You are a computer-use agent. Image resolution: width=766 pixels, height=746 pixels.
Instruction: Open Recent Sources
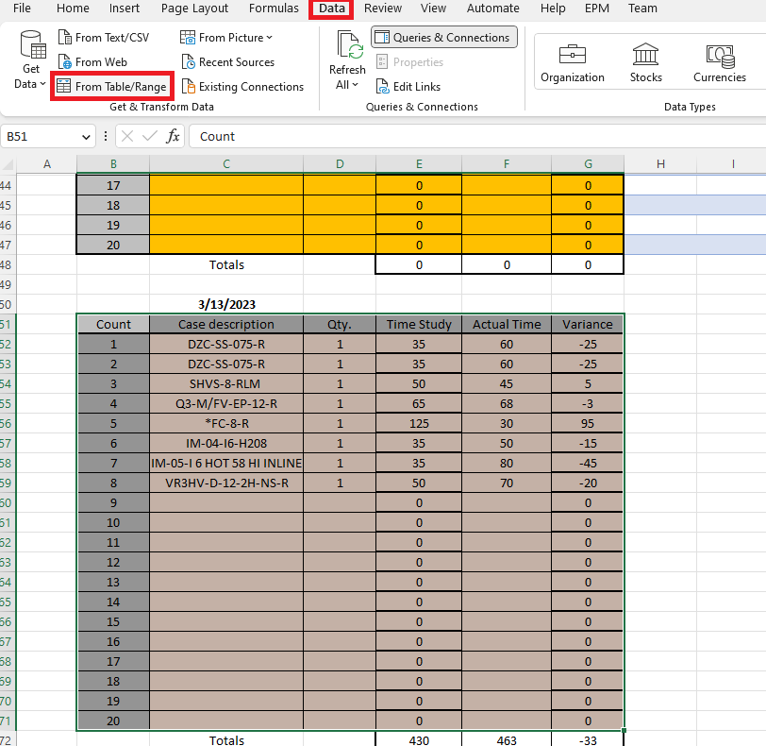tap(228, 62)
